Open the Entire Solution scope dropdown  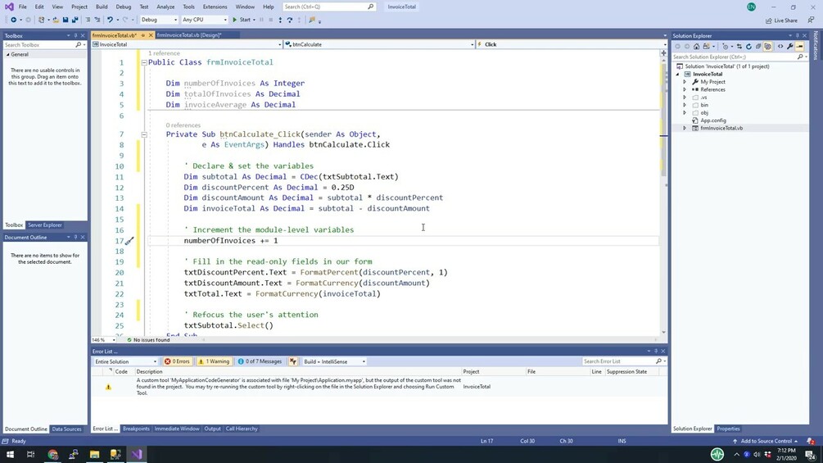pyautogui.click(x=125, y=361)
